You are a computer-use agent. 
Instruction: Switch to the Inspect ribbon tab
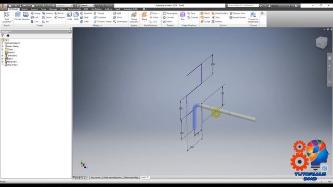[x=34, y=9]
